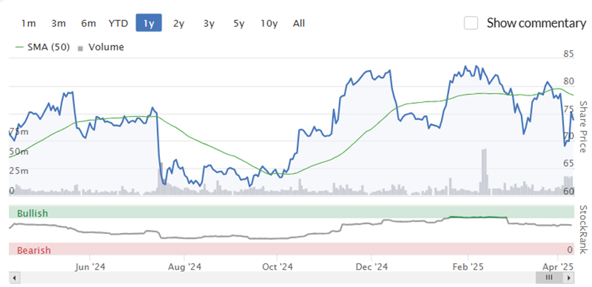Click the Bullish zone band
Screen dimensions: 592x287
tap(291, 212)
